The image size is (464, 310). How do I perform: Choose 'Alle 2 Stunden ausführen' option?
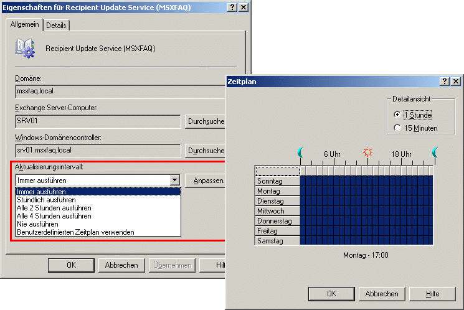(98, 208)
